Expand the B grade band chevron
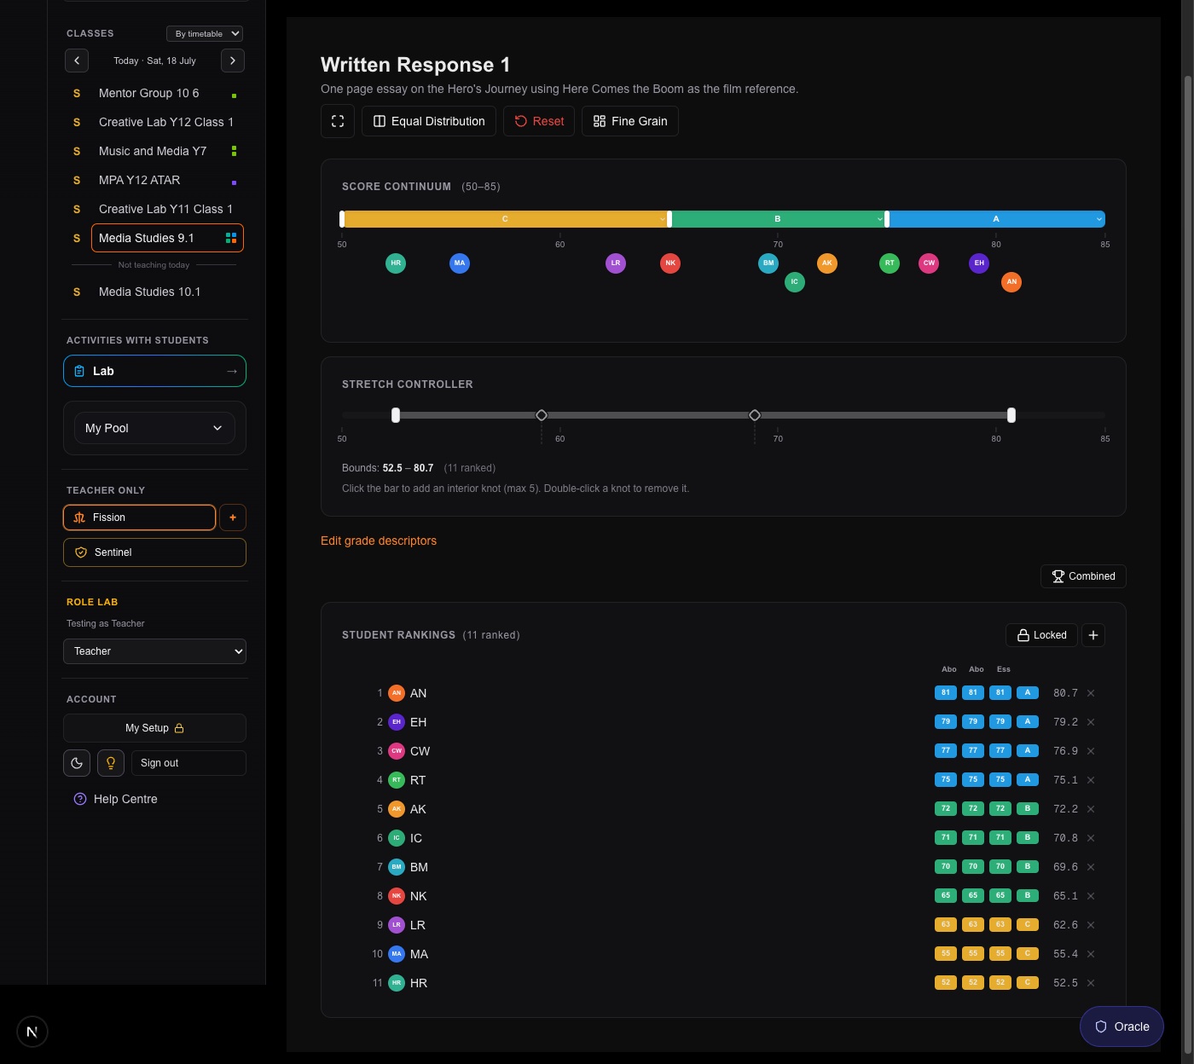The width and height of the screenshot is (1194, 1064). tap(880, 220)
